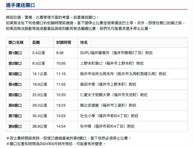Click the heading 選手運送關口
Screen dimensions: 193x148
(x=20, y=5)
